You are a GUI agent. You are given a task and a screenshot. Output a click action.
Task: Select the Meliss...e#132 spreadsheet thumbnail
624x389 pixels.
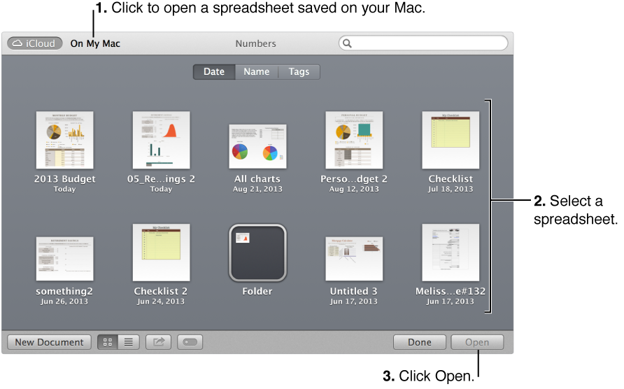pyautogui.click(x=451, y=253)
